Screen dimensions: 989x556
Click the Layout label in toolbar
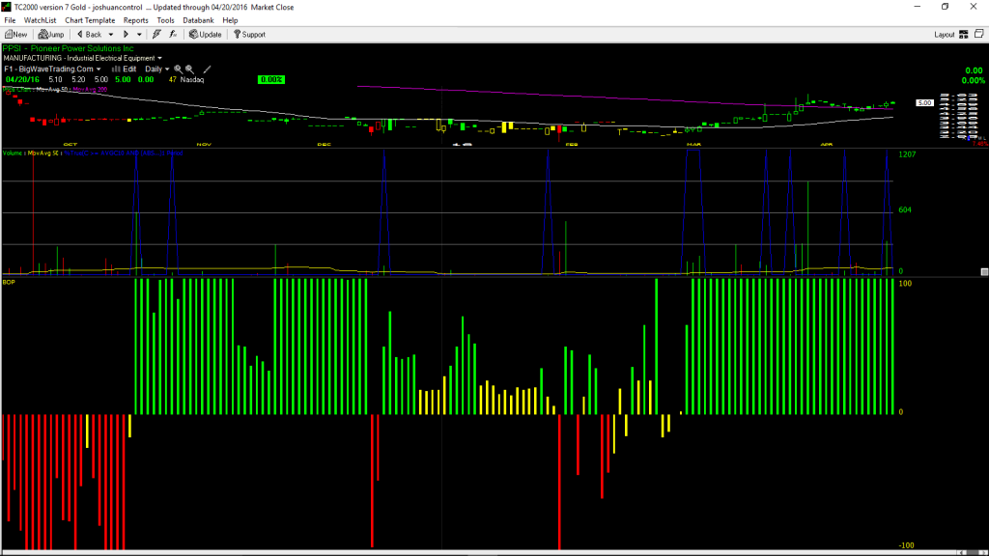[x=945, y=35]
